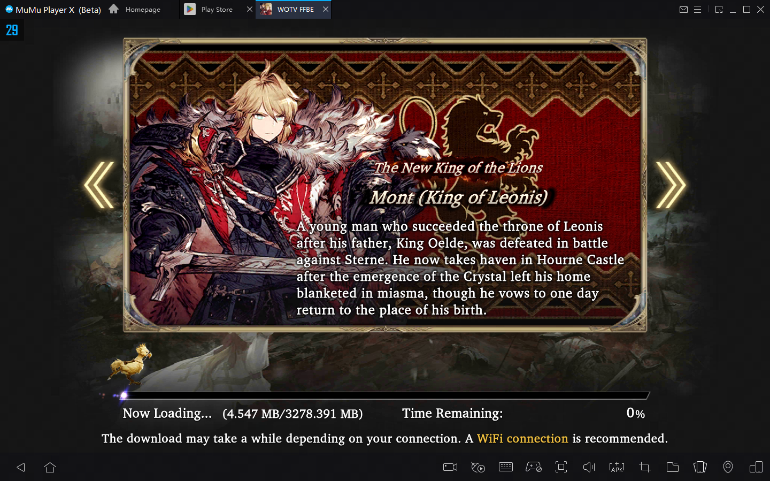This screenshot has height=481, width=770.
Task: Close the WOTV FFBE tab
Action: [x=325, y=9]
